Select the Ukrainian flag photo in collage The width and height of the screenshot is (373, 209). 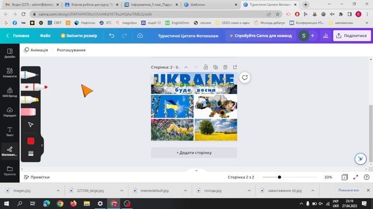173,106
